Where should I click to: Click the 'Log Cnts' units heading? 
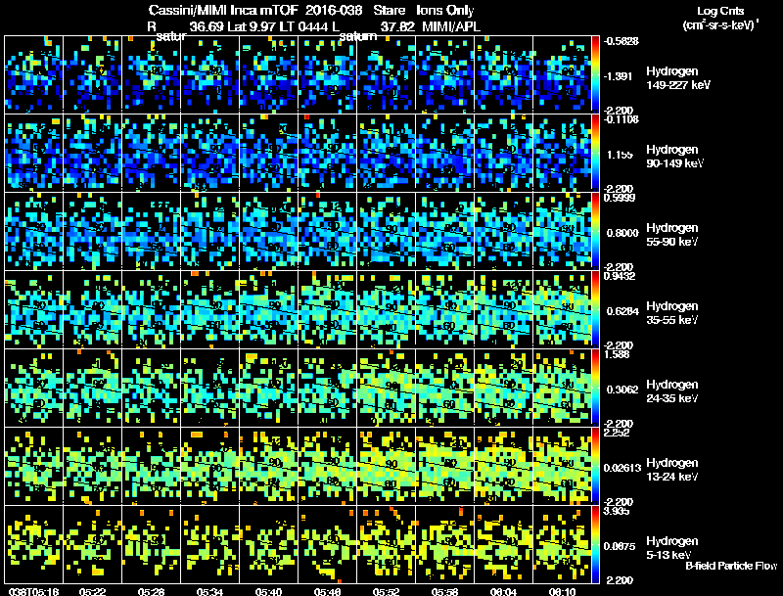point(720,11)
